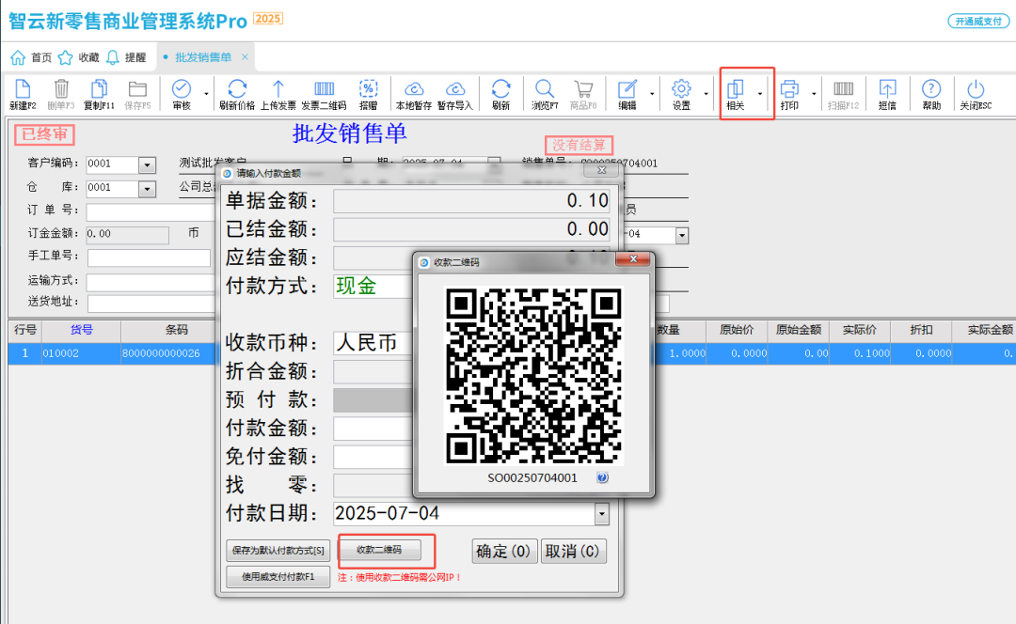Click the 上传发票 upload arrow icon

pos(278,88)
